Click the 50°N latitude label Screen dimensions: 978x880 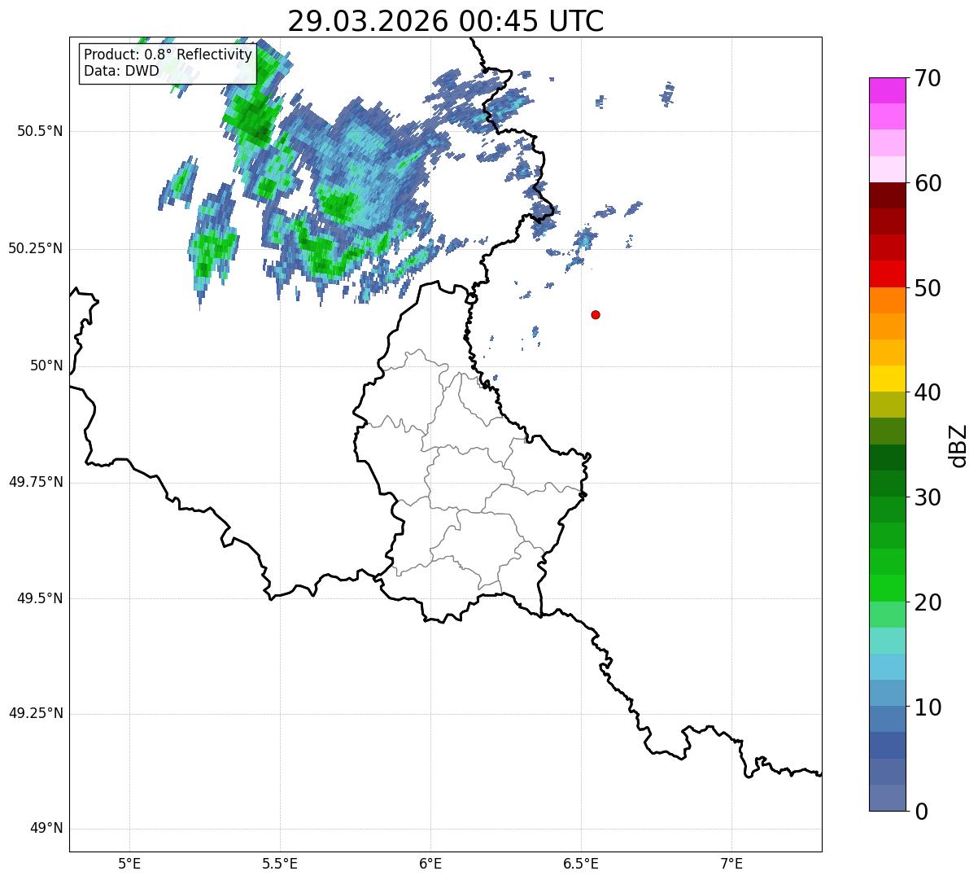click(x=46, y=366)
